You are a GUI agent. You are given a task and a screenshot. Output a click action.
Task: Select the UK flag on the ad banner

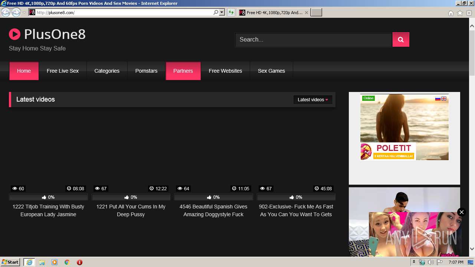444,99
